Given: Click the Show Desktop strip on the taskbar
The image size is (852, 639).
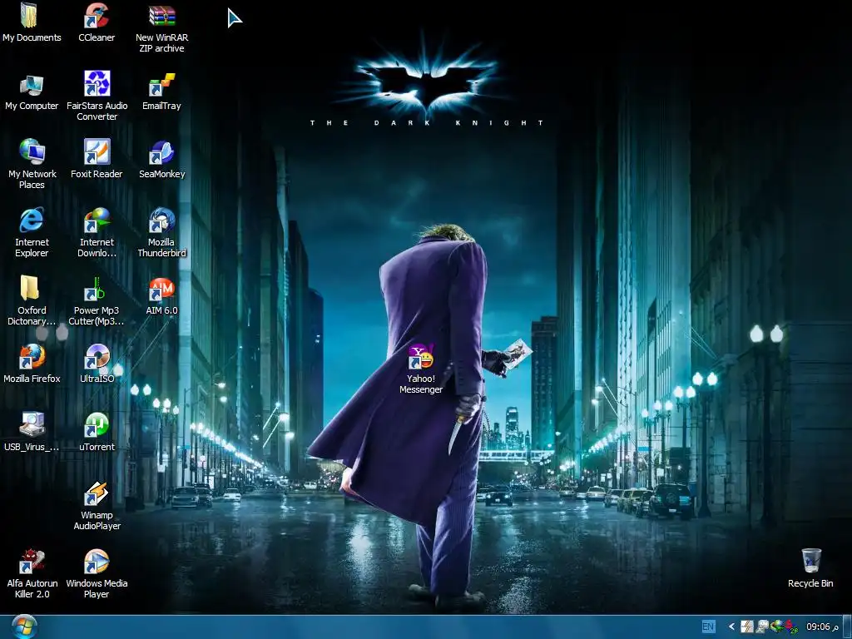Looking at the screenshot, I should tap(847, 627).
